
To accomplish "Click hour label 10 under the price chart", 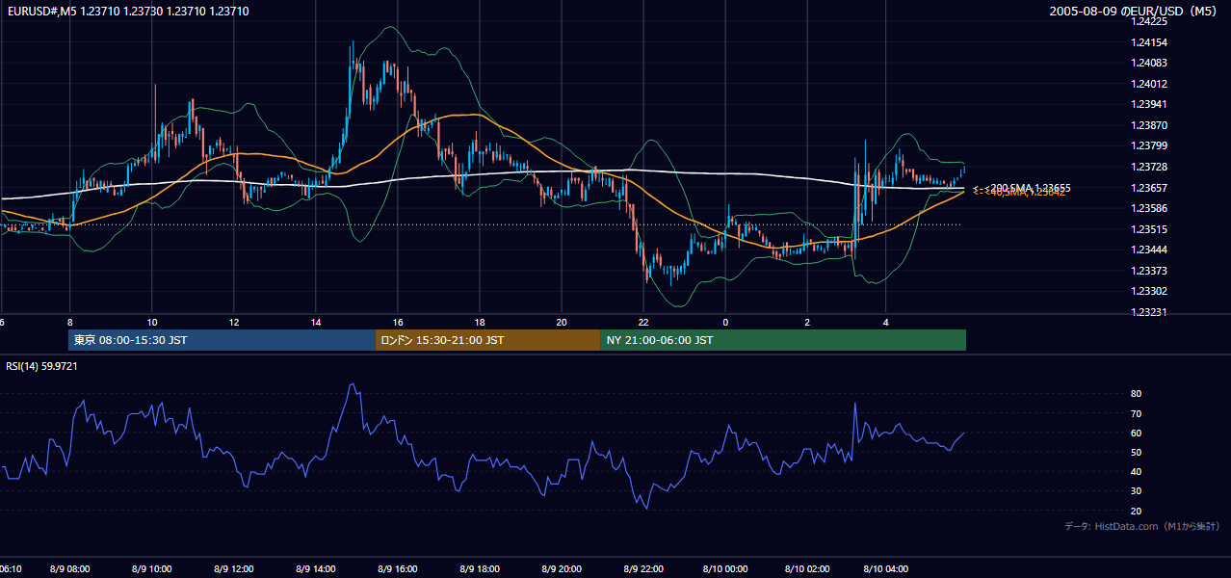I will pyautogui.click(x=151, y=323).
